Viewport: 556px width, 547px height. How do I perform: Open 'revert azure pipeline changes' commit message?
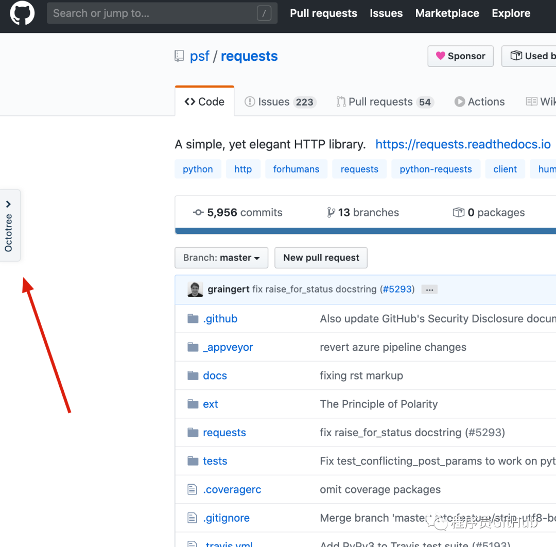pos(393,347)
